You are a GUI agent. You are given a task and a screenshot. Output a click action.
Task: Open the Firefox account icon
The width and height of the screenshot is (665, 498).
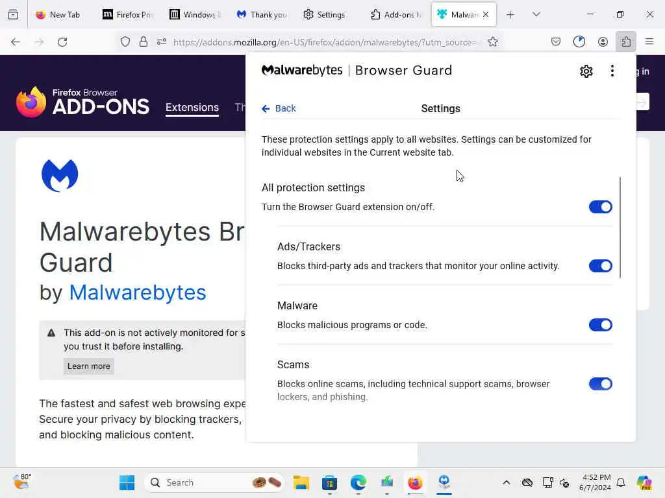coord(603,41)
